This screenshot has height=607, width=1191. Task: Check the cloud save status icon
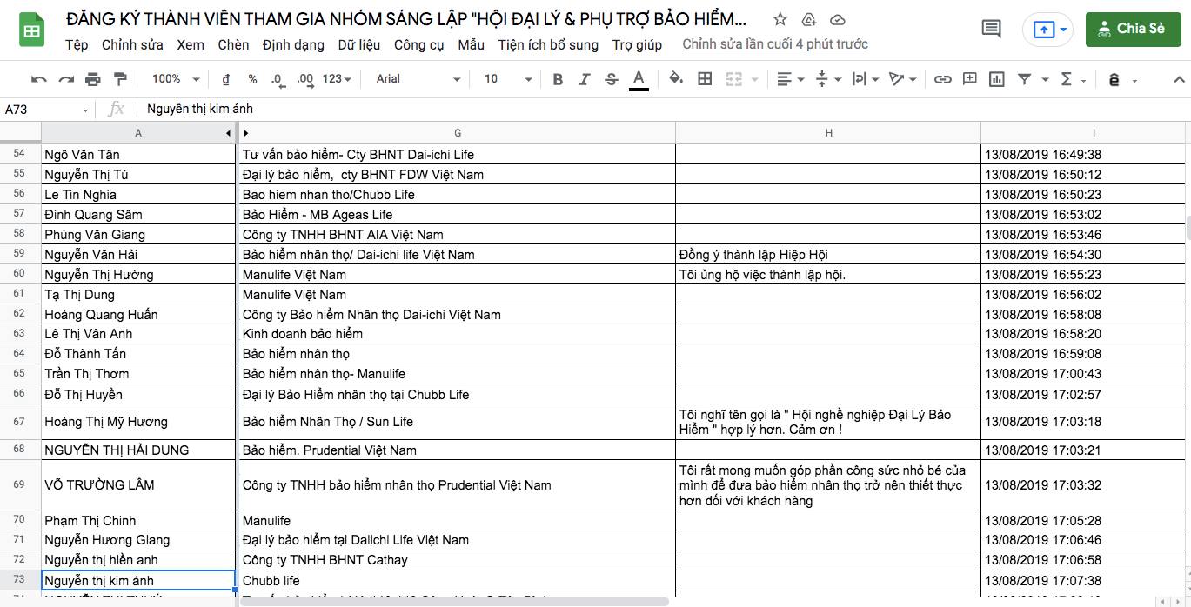click(x=838, y=19)
